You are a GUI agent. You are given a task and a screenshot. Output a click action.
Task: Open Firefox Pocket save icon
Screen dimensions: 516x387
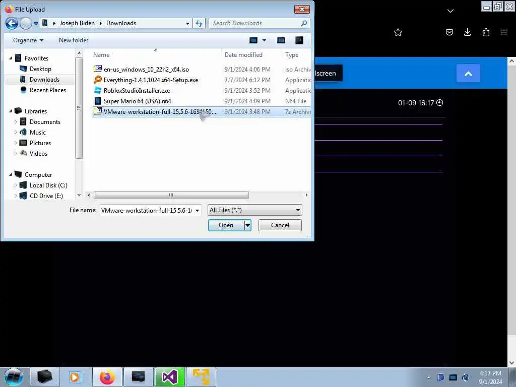(449, 32)
